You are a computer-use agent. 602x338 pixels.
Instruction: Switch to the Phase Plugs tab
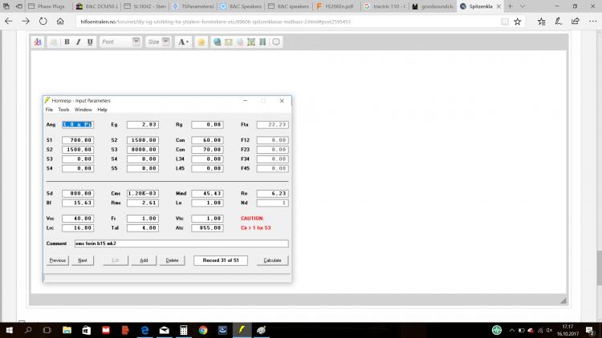pos(48,6)
